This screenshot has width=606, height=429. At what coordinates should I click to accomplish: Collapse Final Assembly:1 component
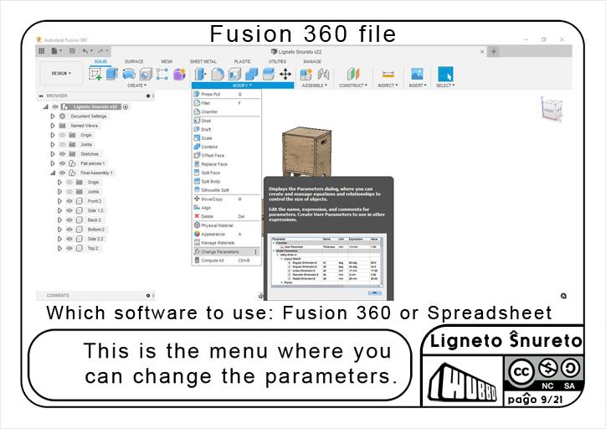coord(53,173)
